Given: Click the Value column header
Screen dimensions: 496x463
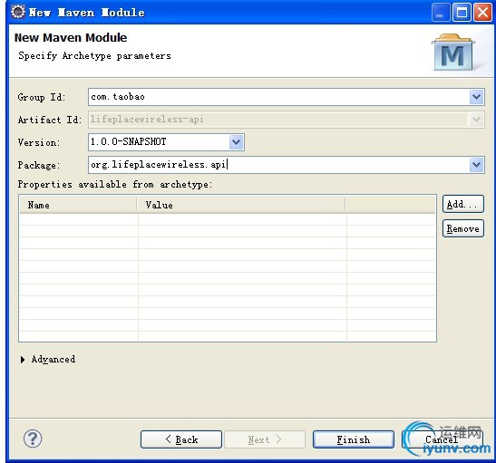Looking at the screenshot, I should 242,205.
